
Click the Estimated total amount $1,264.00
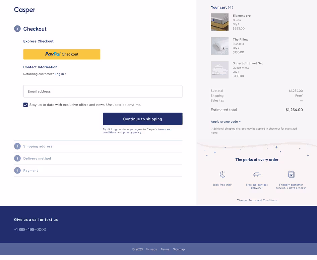[294, 110]
